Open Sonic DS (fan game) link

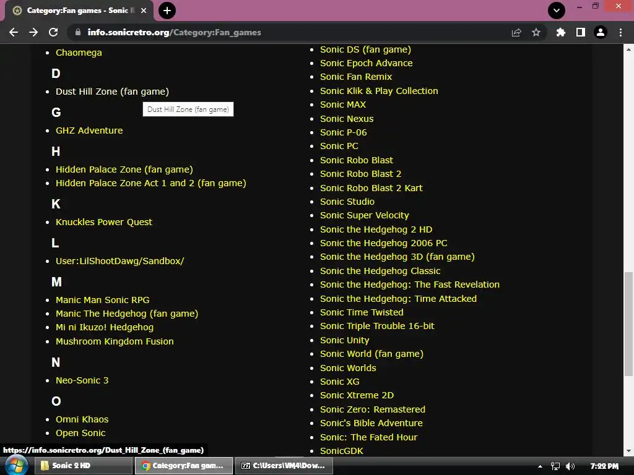[x=365, y=49]
